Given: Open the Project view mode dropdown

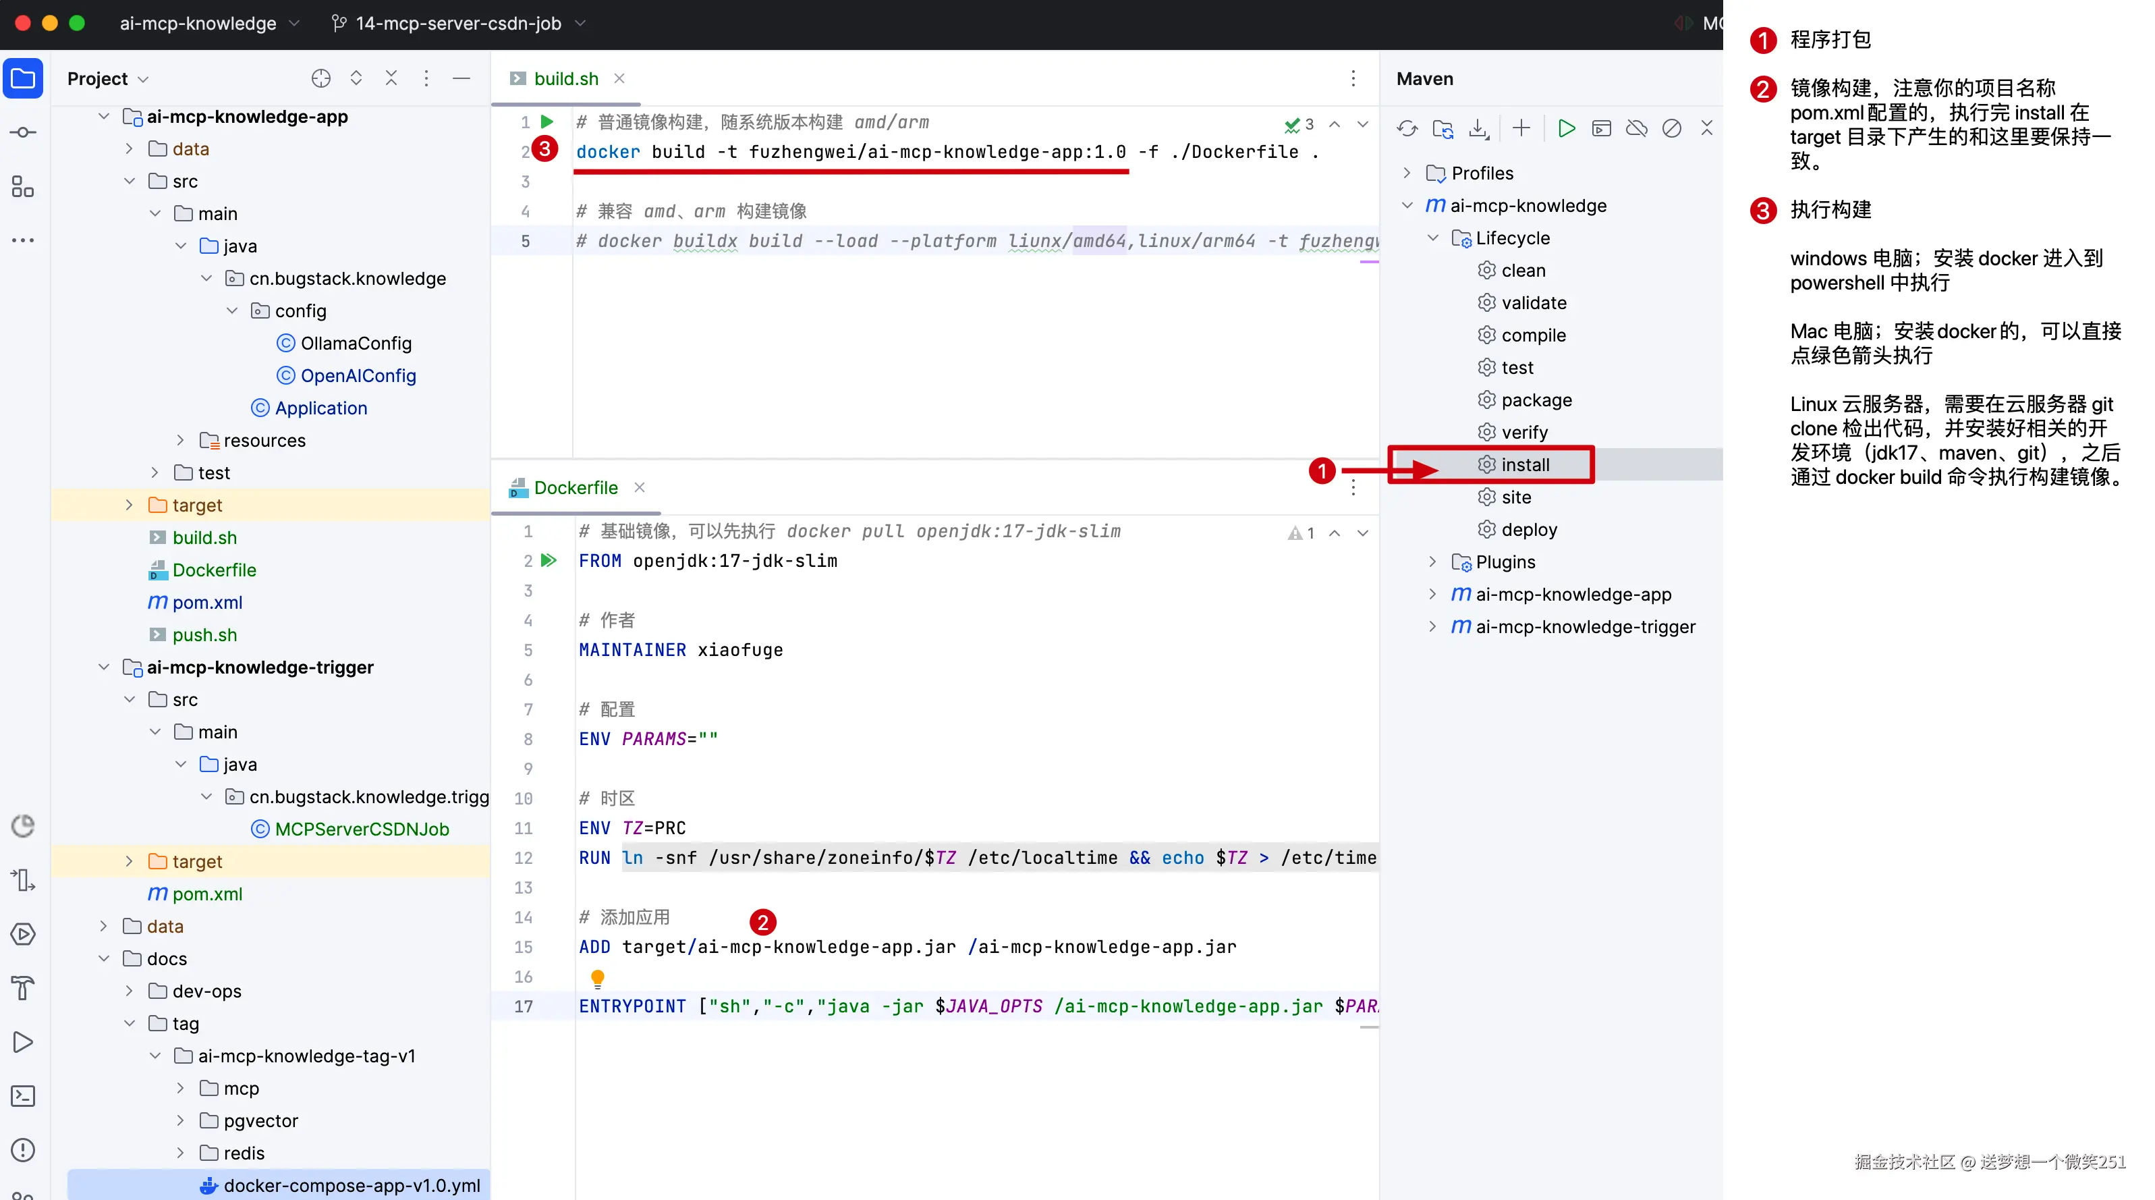Looking at the screenshot, I should click(x=109, y=79).
